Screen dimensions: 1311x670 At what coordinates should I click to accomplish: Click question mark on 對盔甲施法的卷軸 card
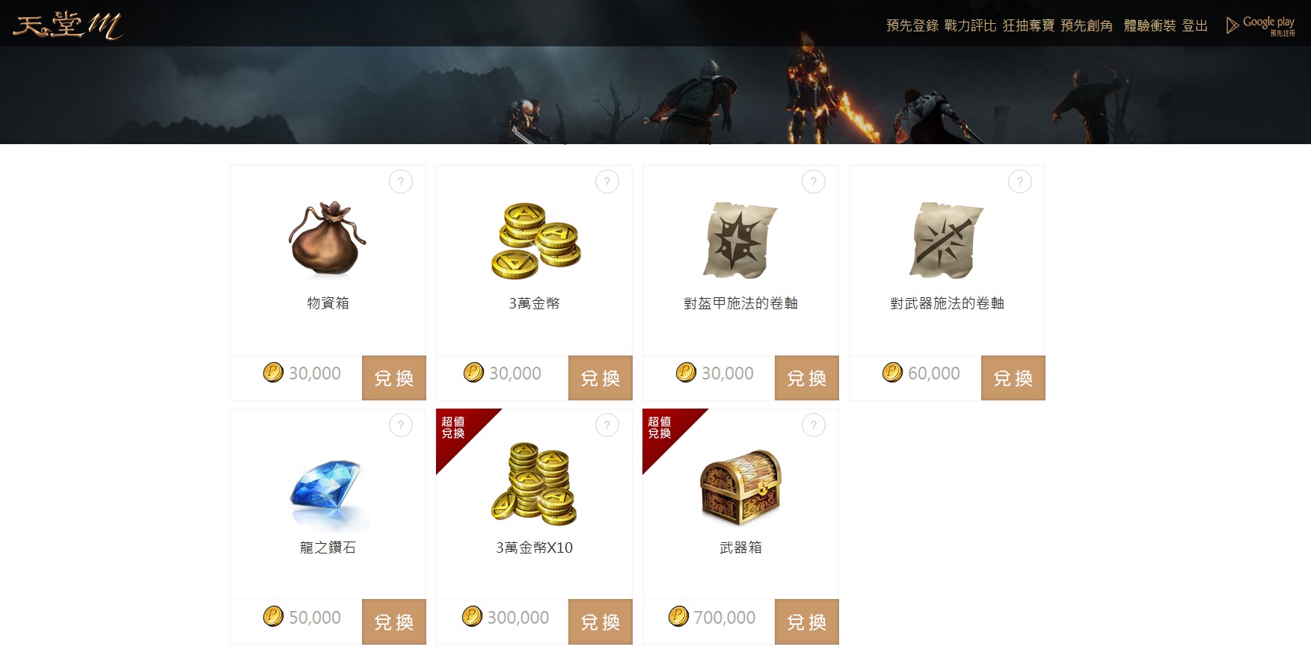point(814,182)
